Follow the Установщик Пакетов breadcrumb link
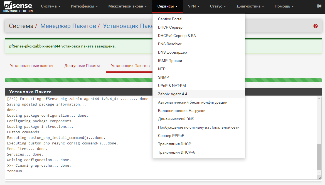The image size is (325, 185). point(128,26)
